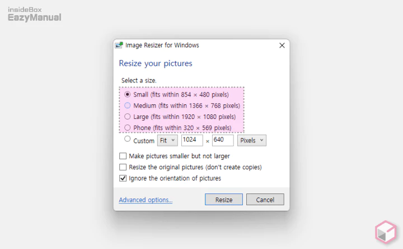Click the insideBox EazyManual logo

point(35,15)
